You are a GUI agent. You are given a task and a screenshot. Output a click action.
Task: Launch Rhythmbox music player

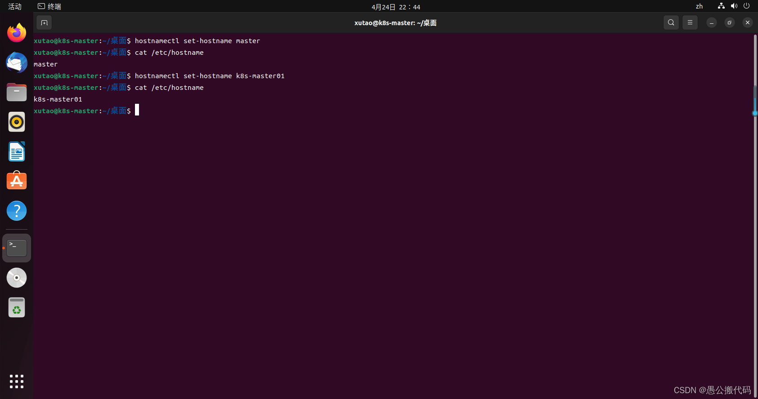(17, 122)
